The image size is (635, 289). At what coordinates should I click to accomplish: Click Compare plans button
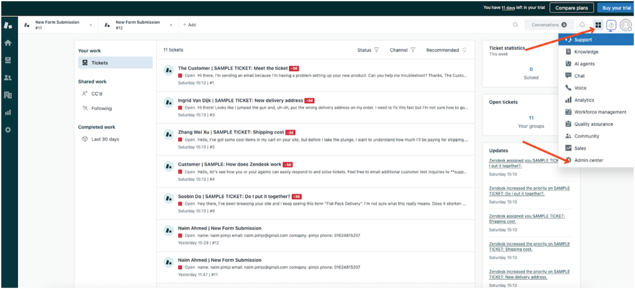click(571, 8)
